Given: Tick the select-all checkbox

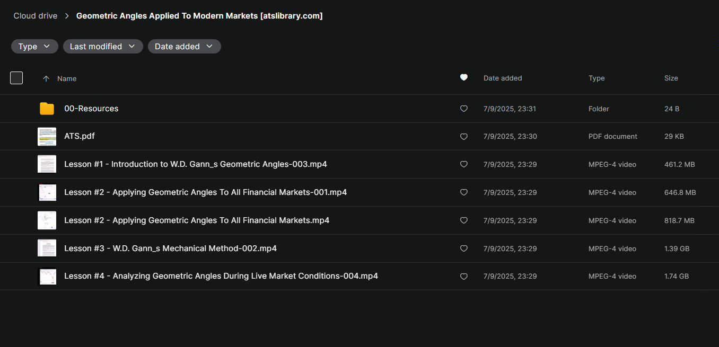Looking at the screenshot, I should pos(16,78).
